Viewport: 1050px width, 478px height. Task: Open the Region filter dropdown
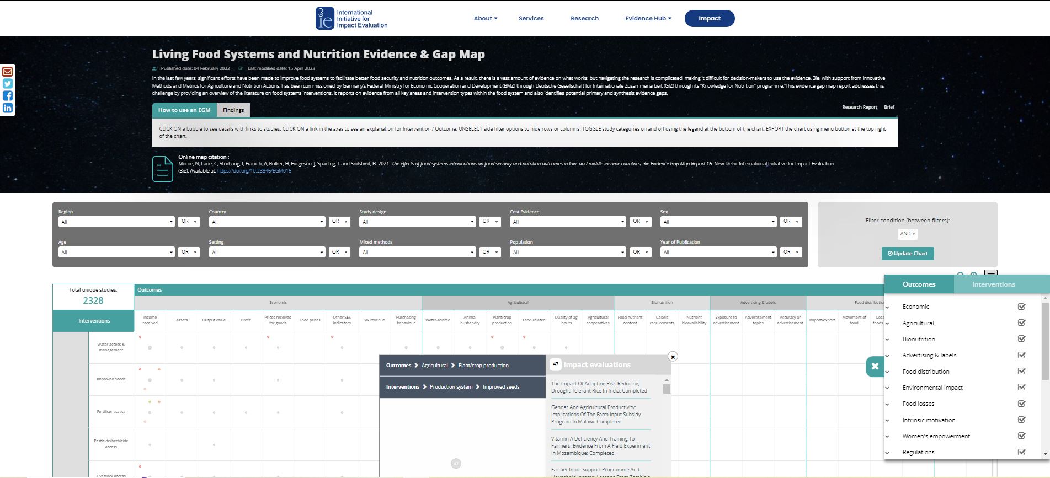click(116, 222)
